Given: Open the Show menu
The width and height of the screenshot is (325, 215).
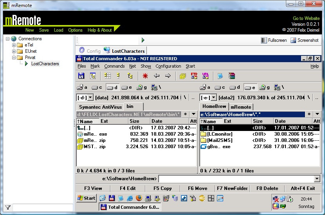Looking at the screenshot, I should [146, 66].
